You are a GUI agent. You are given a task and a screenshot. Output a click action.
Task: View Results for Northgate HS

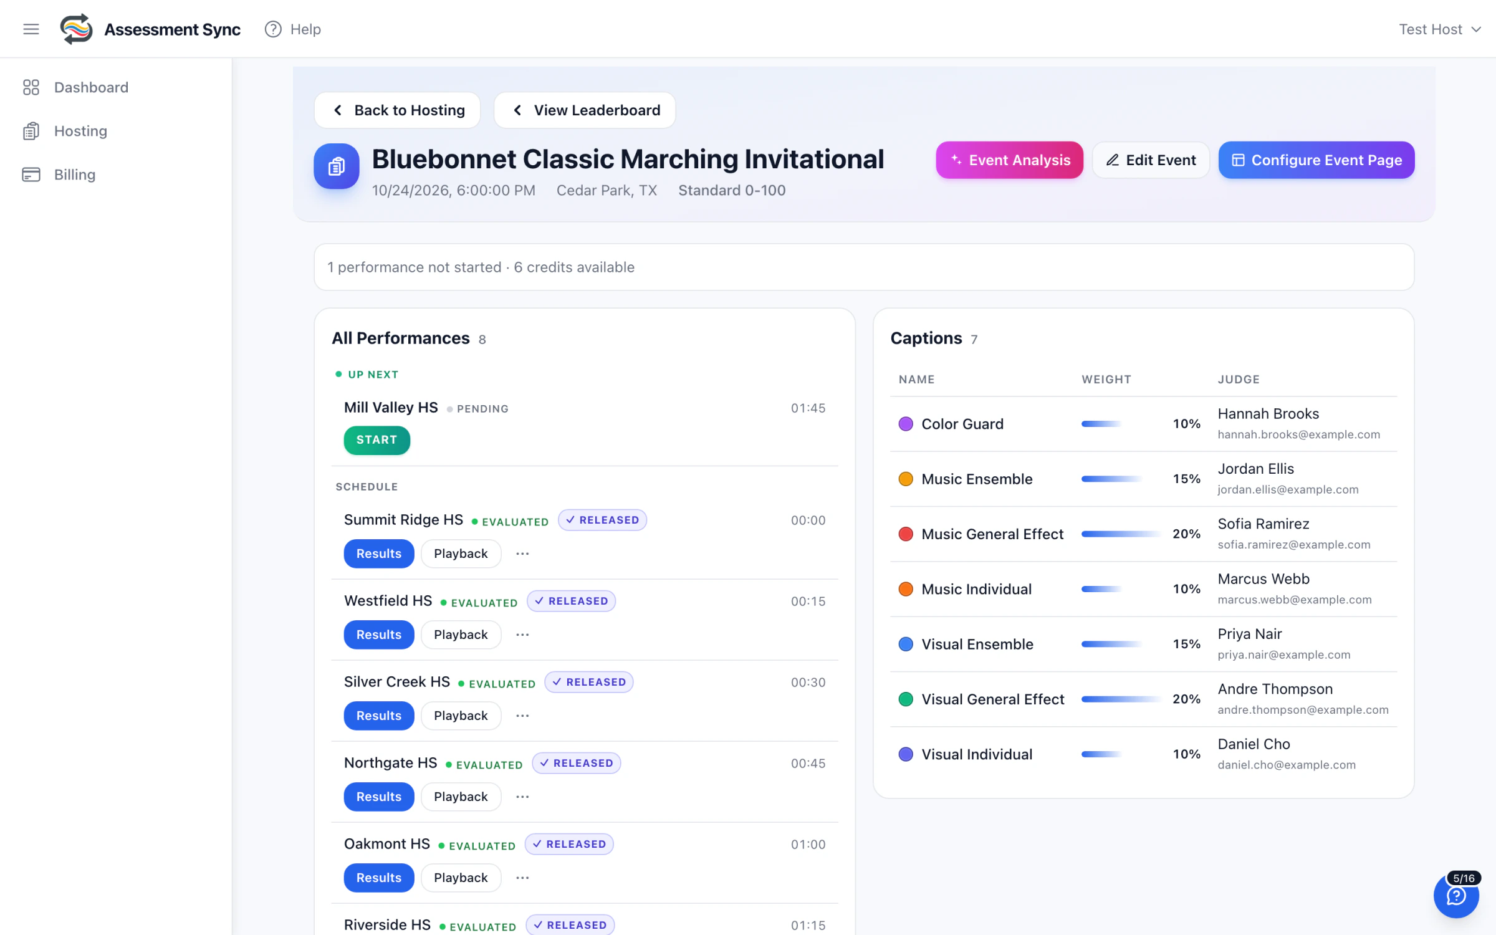(379, 797)
